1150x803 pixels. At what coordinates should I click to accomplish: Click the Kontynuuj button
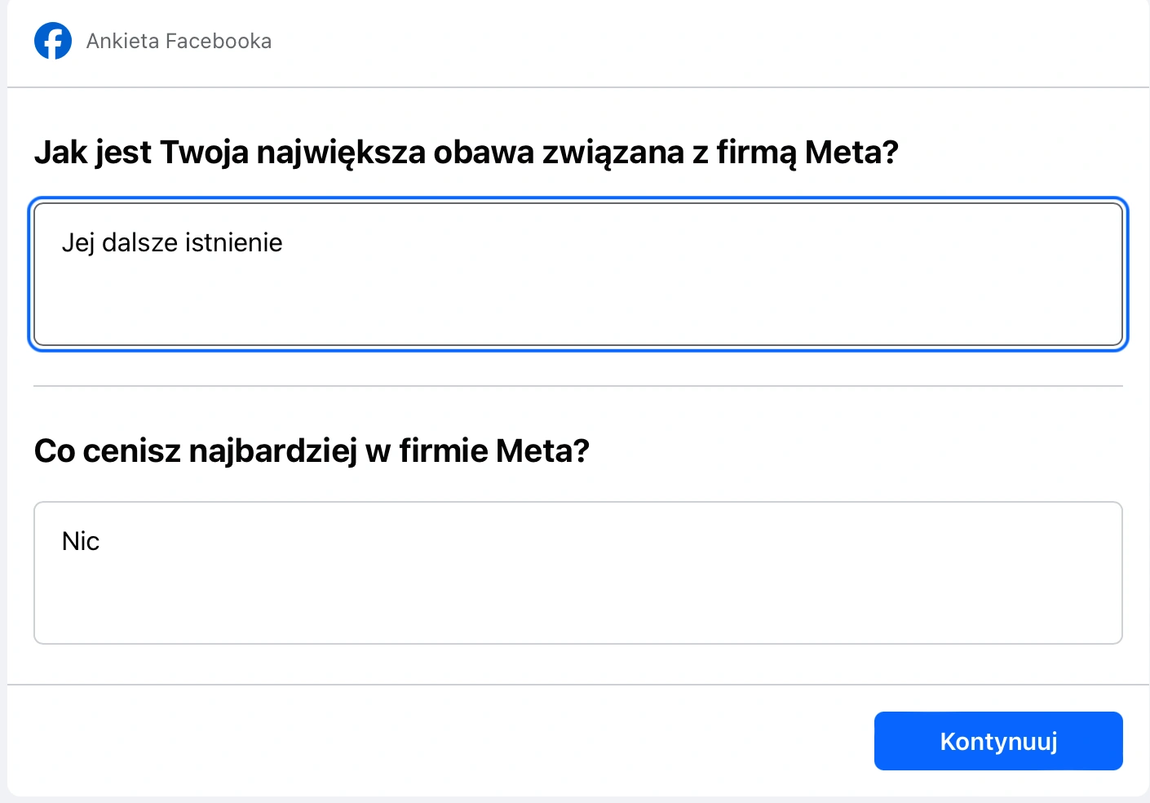998,741
